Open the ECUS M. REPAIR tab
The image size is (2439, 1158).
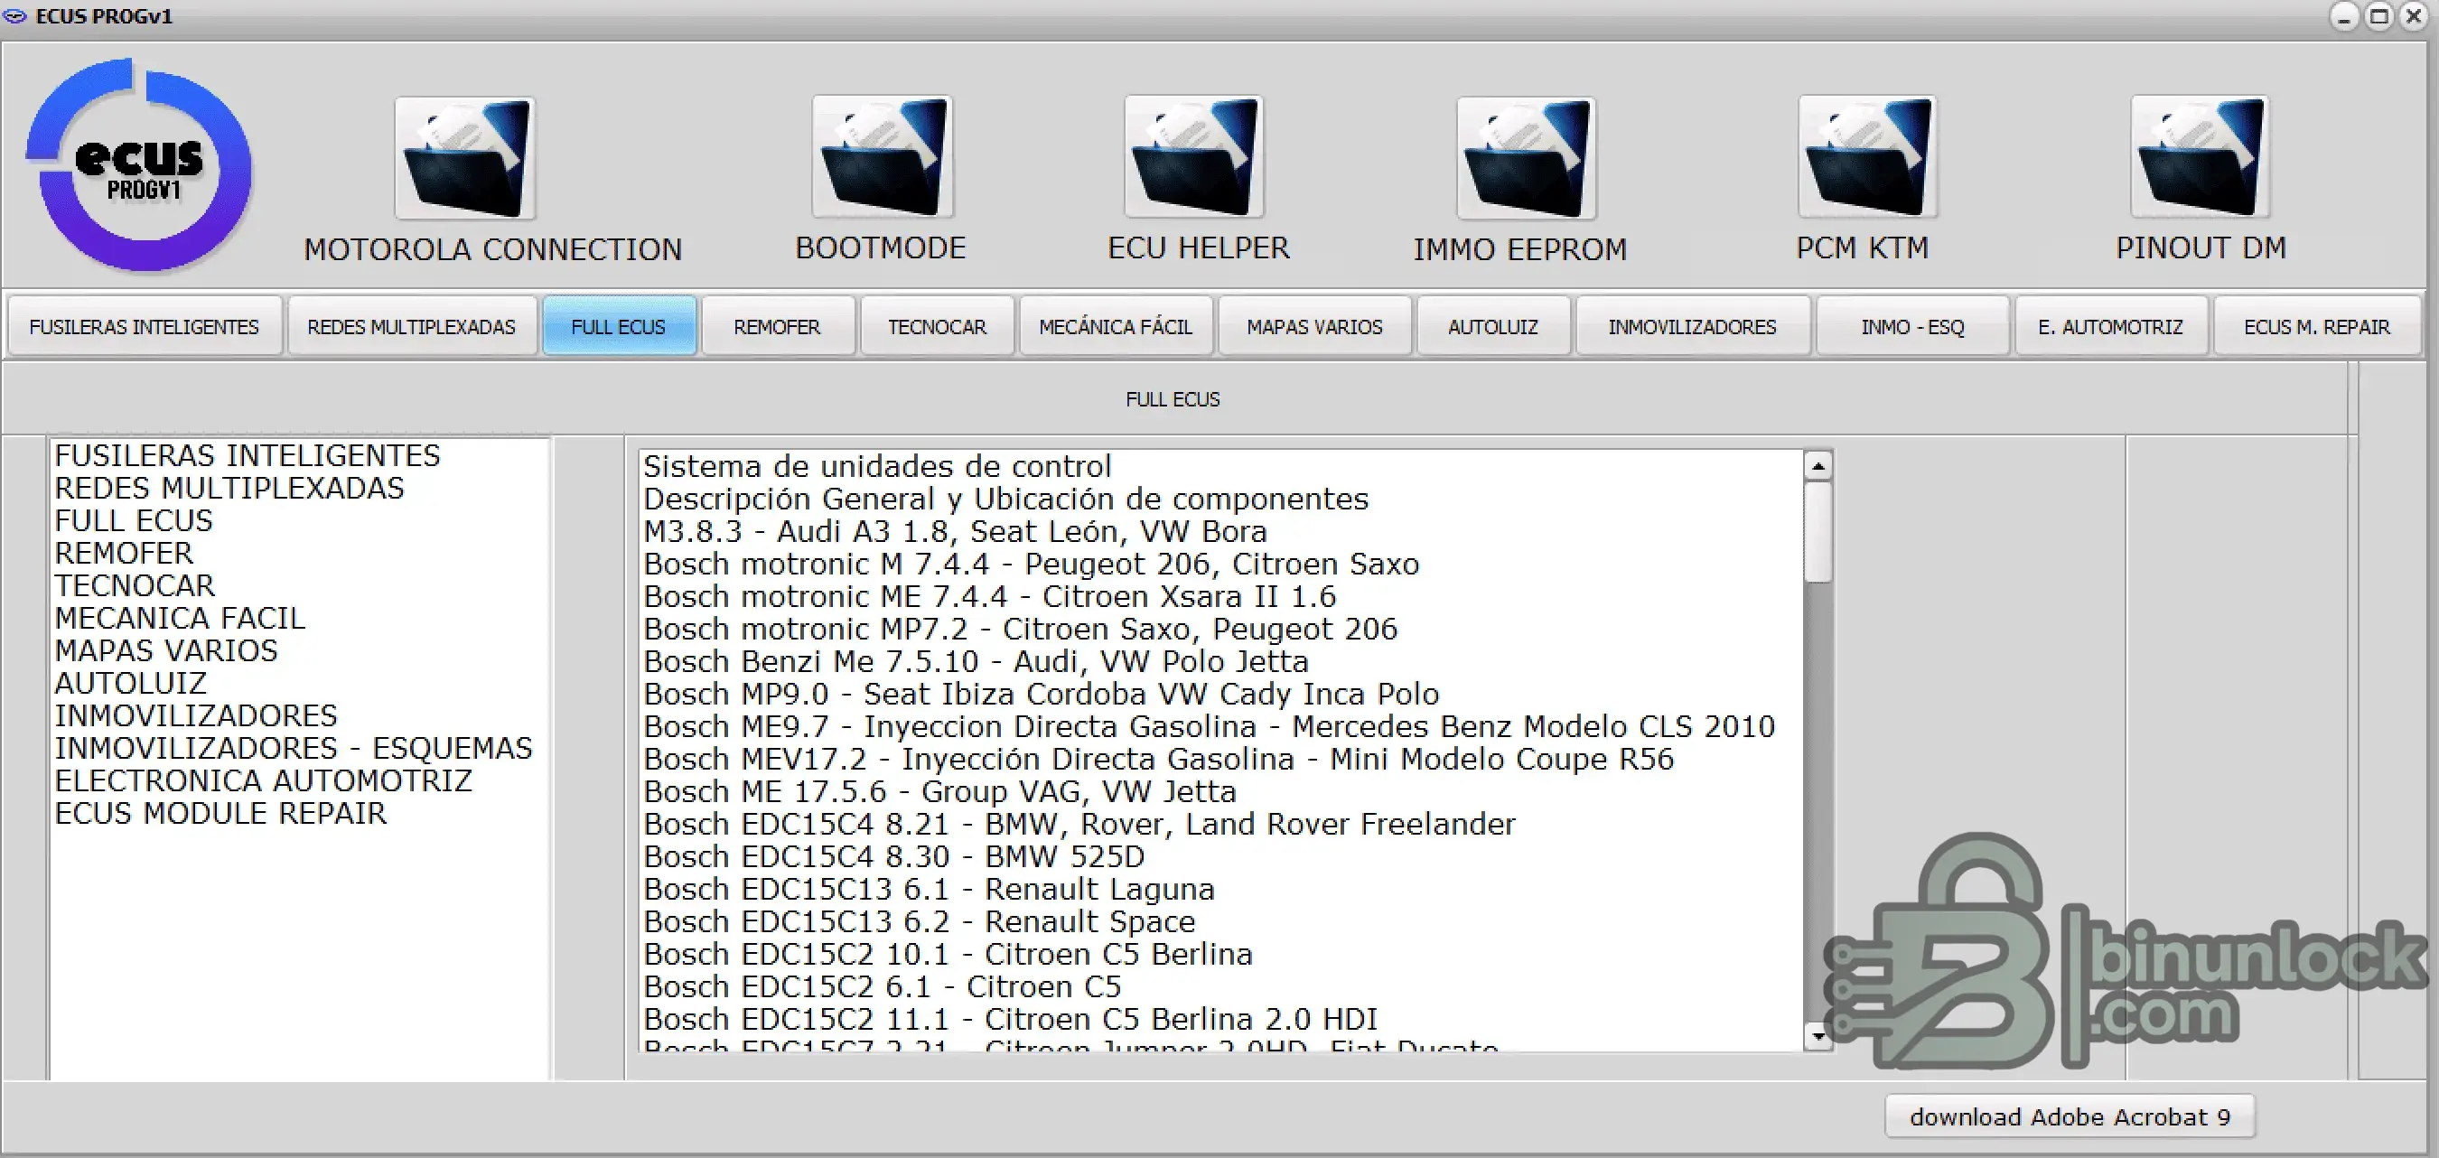click(2318, 327)
